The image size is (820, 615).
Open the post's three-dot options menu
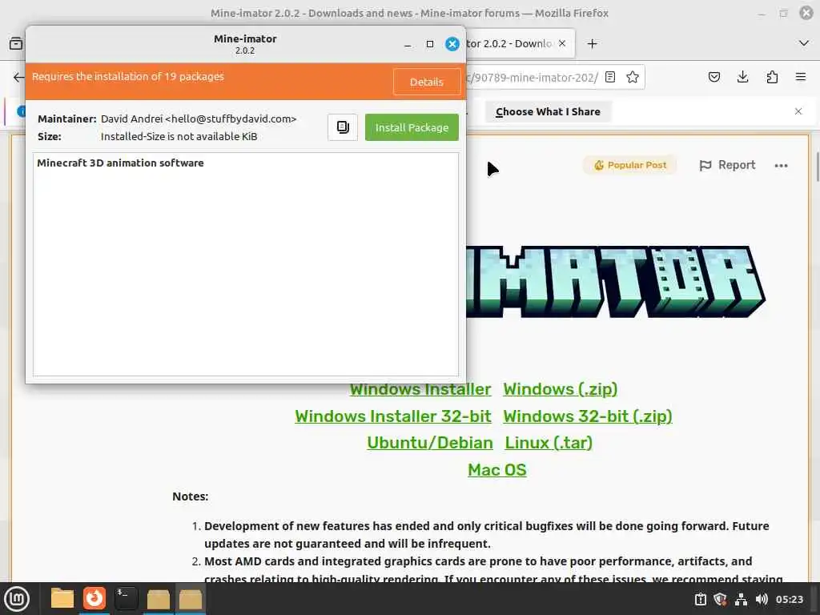(x=781, y=165)
